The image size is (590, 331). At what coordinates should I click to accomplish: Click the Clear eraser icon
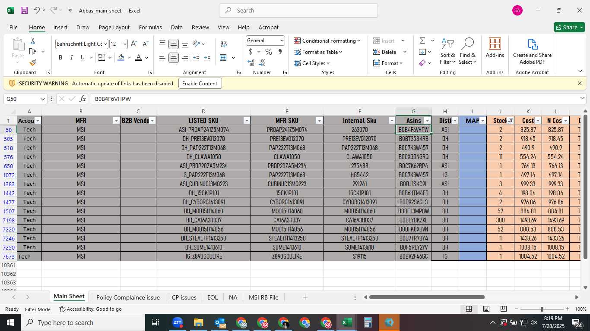tap(422, 63)
